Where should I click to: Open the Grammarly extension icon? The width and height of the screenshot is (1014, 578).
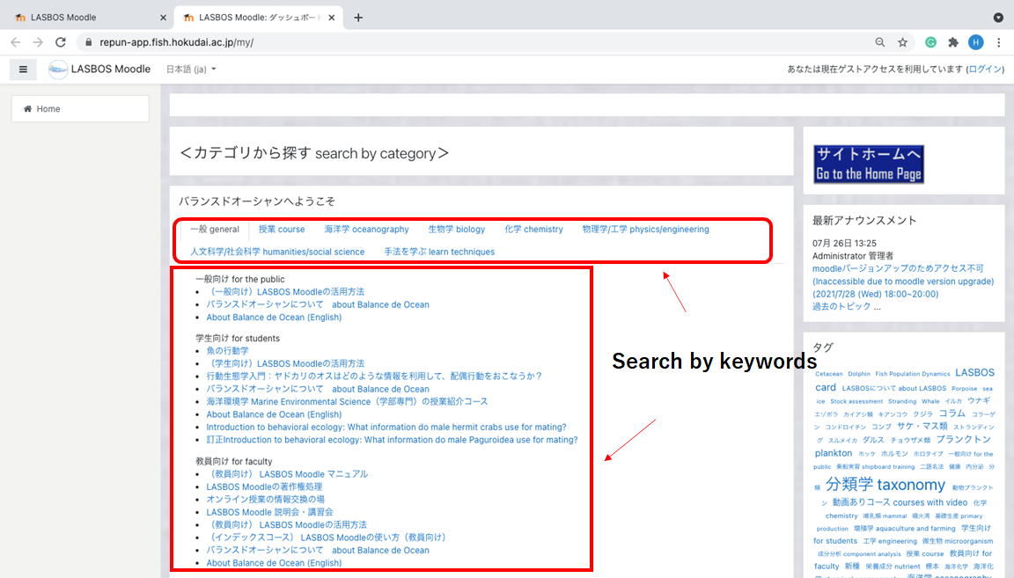930,42
